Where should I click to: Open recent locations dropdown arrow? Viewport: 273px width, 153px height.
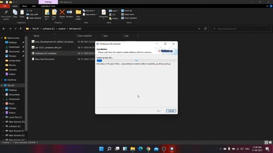click(x=15, y=28)
